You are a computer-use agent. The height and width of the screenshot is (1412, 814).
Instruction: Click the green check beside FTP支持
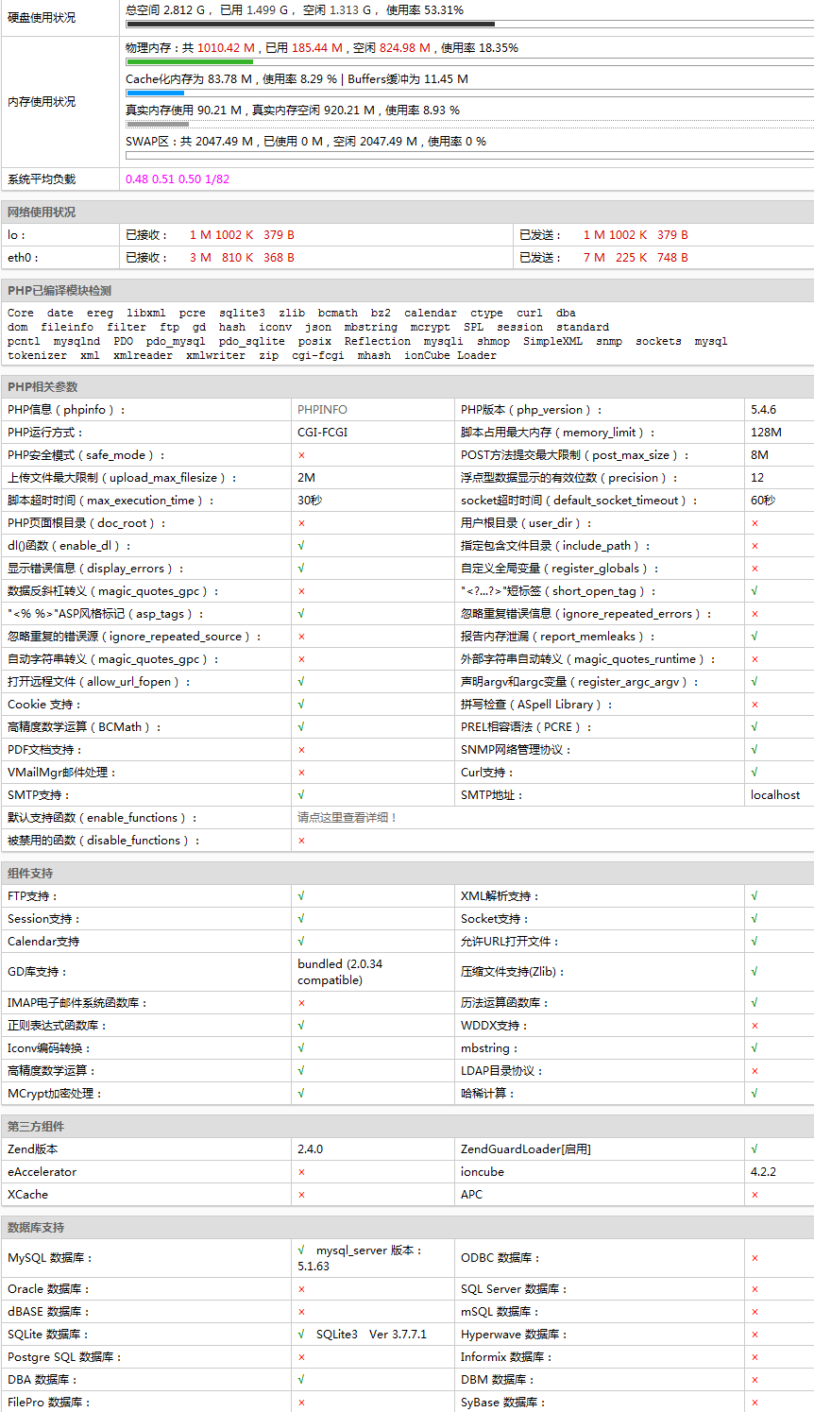click(301, 896)
